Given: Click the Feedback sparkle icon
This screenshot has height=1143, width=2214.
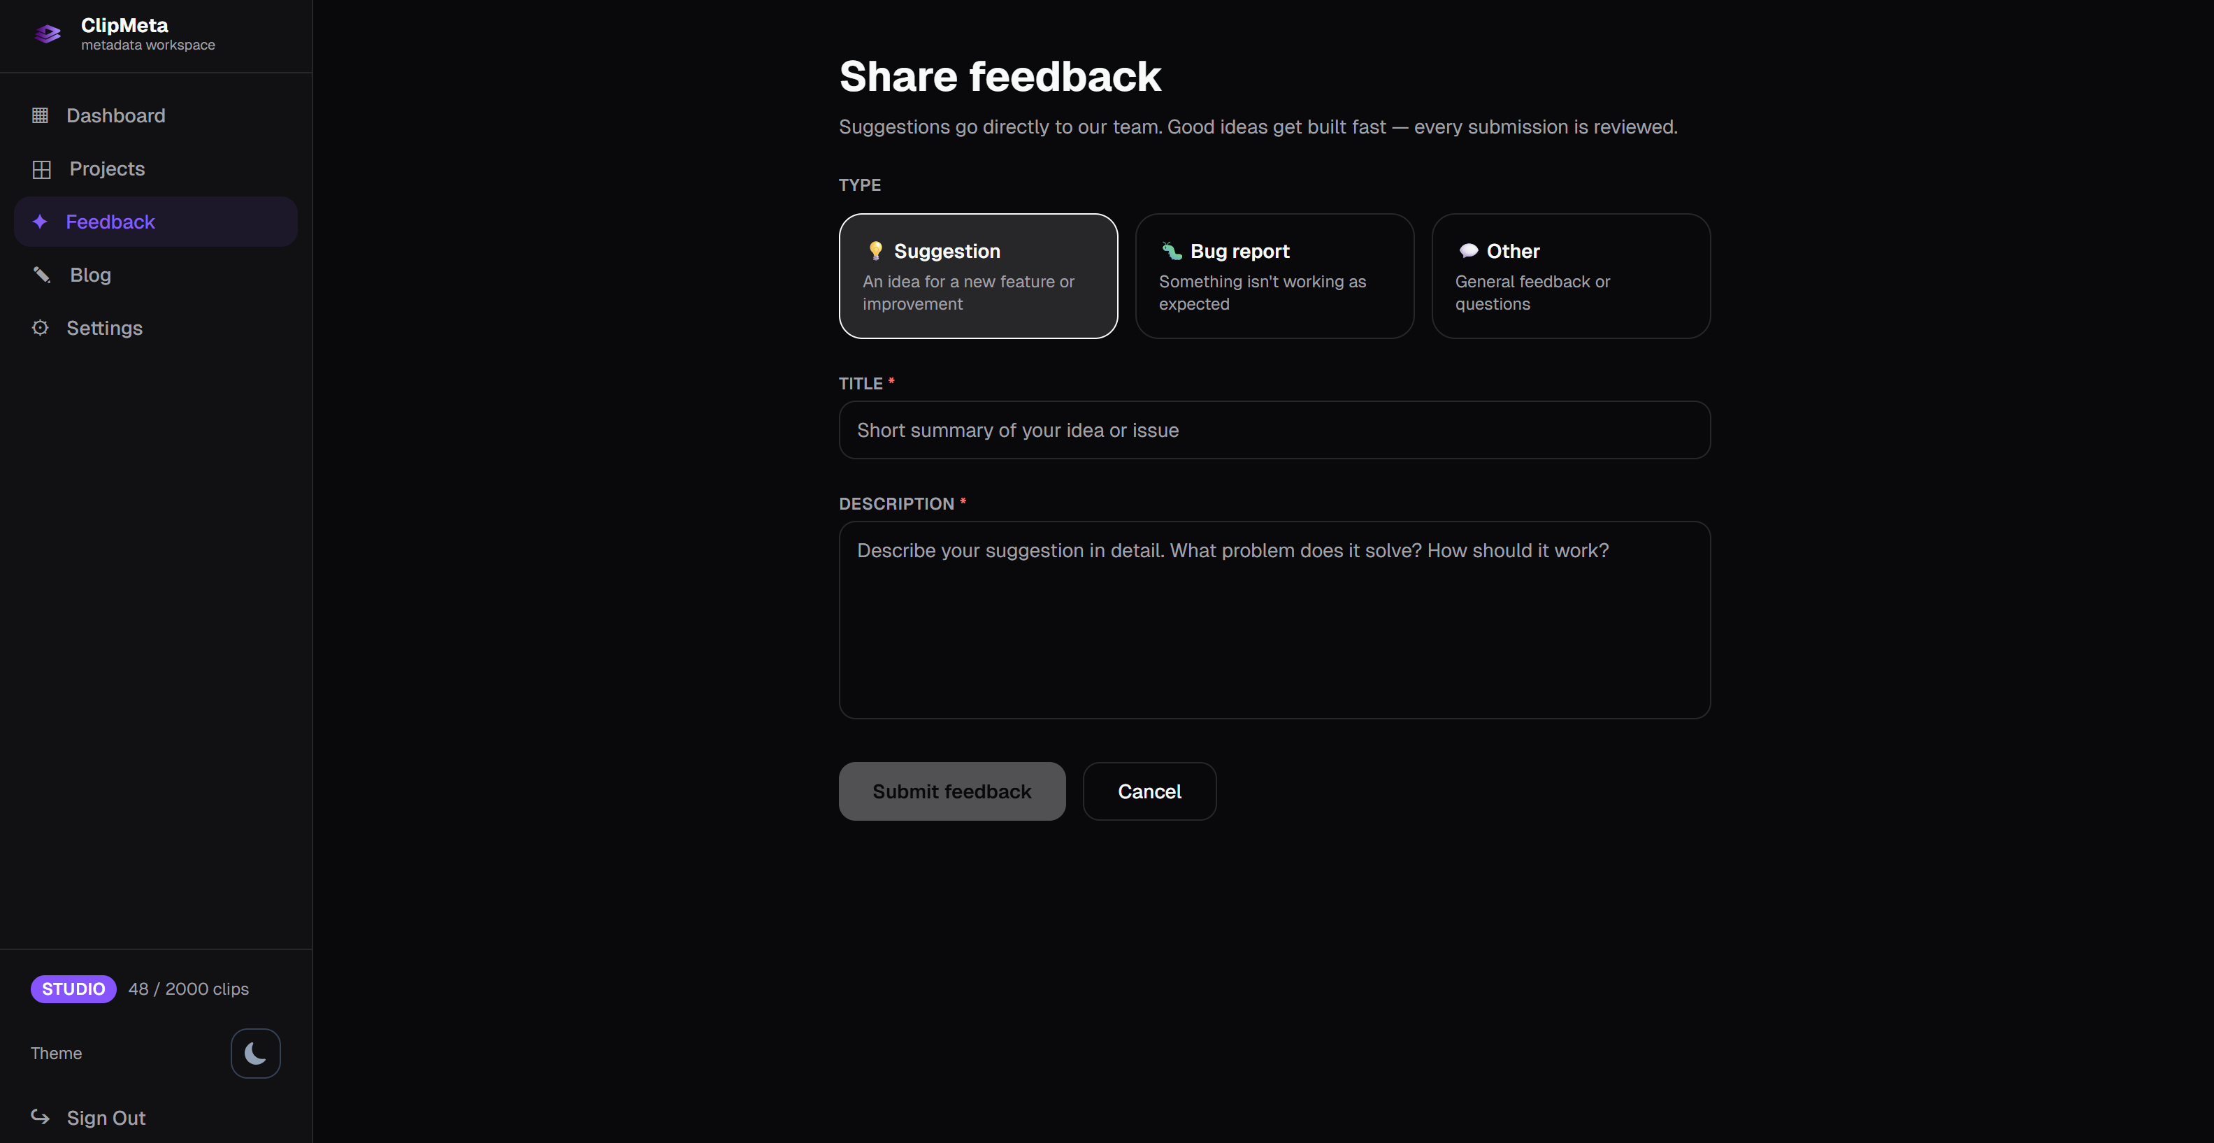Looking at the screenshot, I should pos(40,222).
